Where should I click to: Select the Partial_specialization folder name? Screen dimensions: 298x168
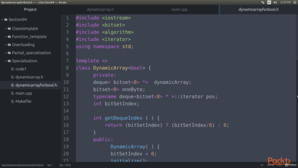(31, 53)
